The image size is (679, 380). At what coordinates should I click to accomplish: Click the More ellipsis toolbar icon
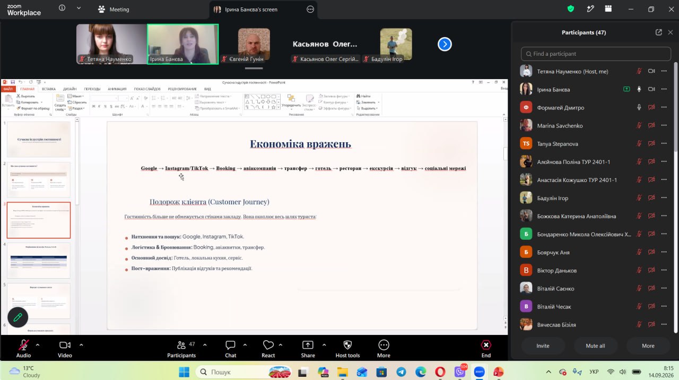coord(384,345)
